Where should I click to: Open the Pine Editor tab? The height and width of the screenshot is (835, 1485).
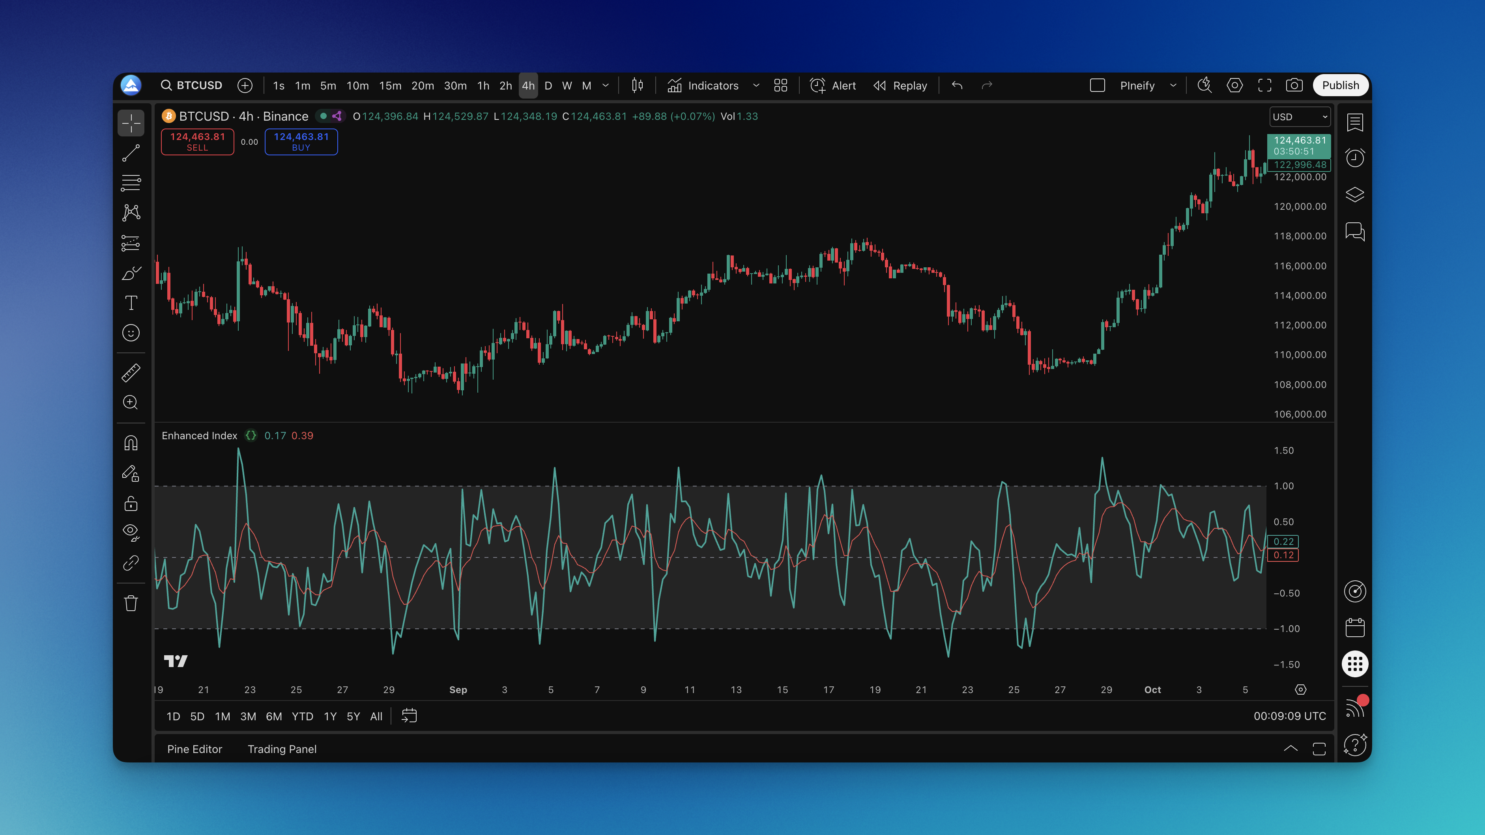pyautogui.click(x=194, y=749)
